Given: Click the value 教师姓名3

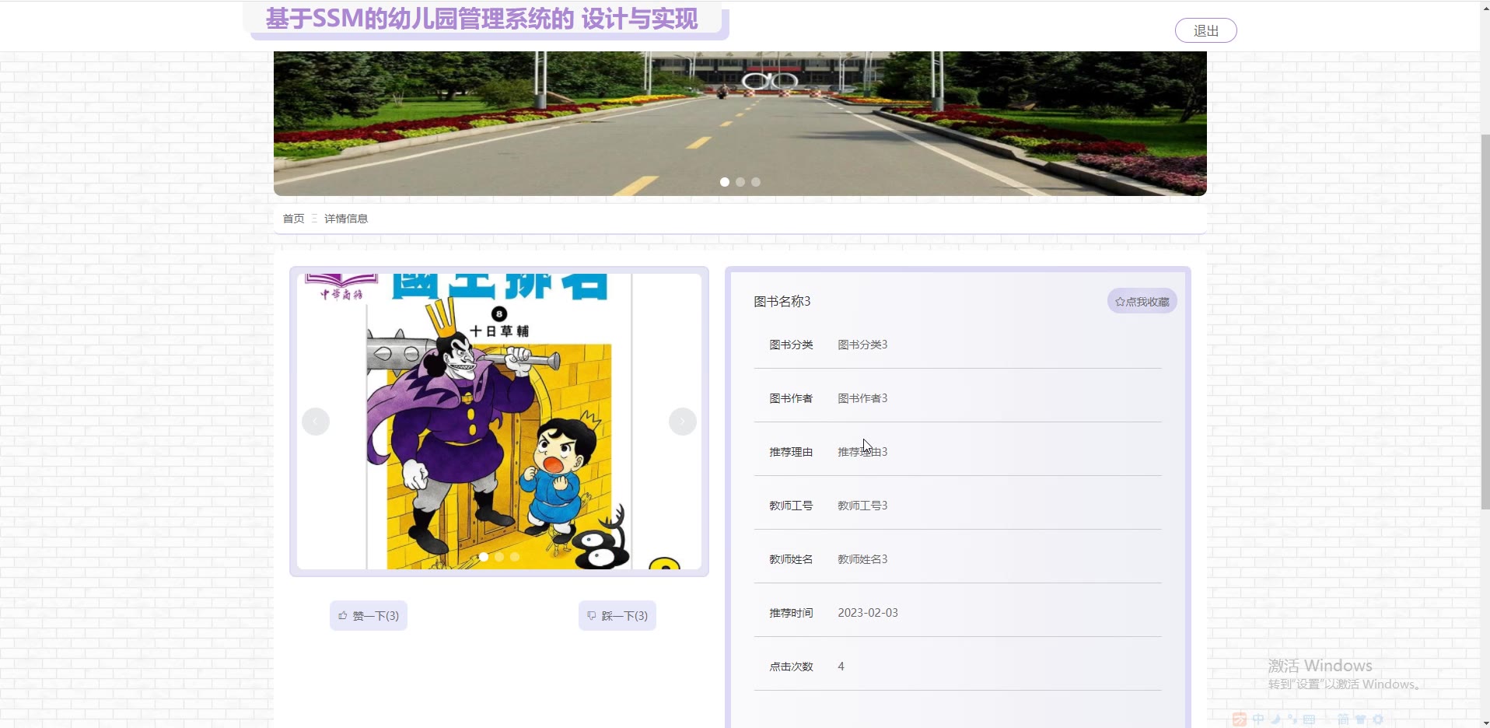Looking at the screenshot, I should (x=862, y=559).
